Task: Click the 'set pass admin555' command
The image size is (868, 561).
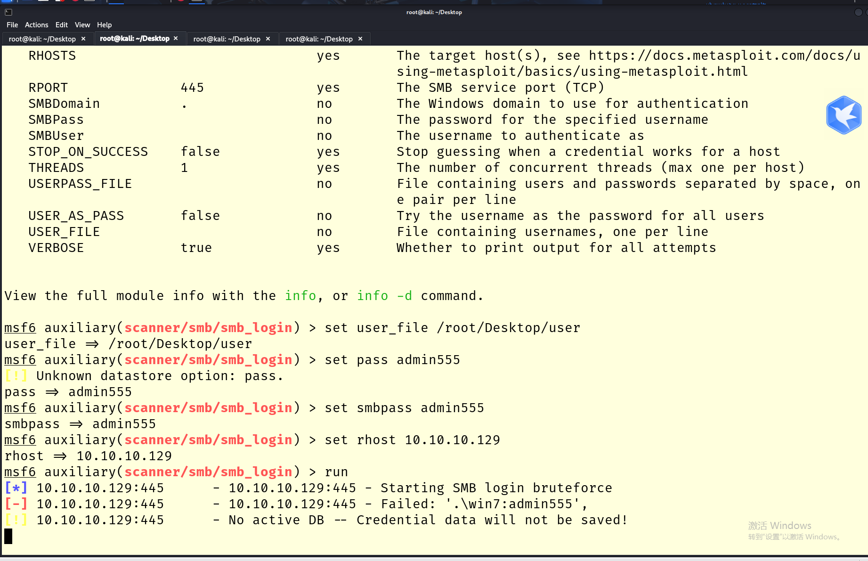Action: coord(392,360)
